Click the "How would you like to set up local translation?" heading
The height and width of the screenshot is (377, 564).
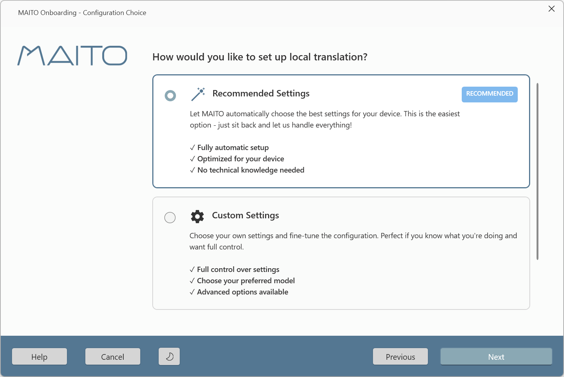[260, 57]
